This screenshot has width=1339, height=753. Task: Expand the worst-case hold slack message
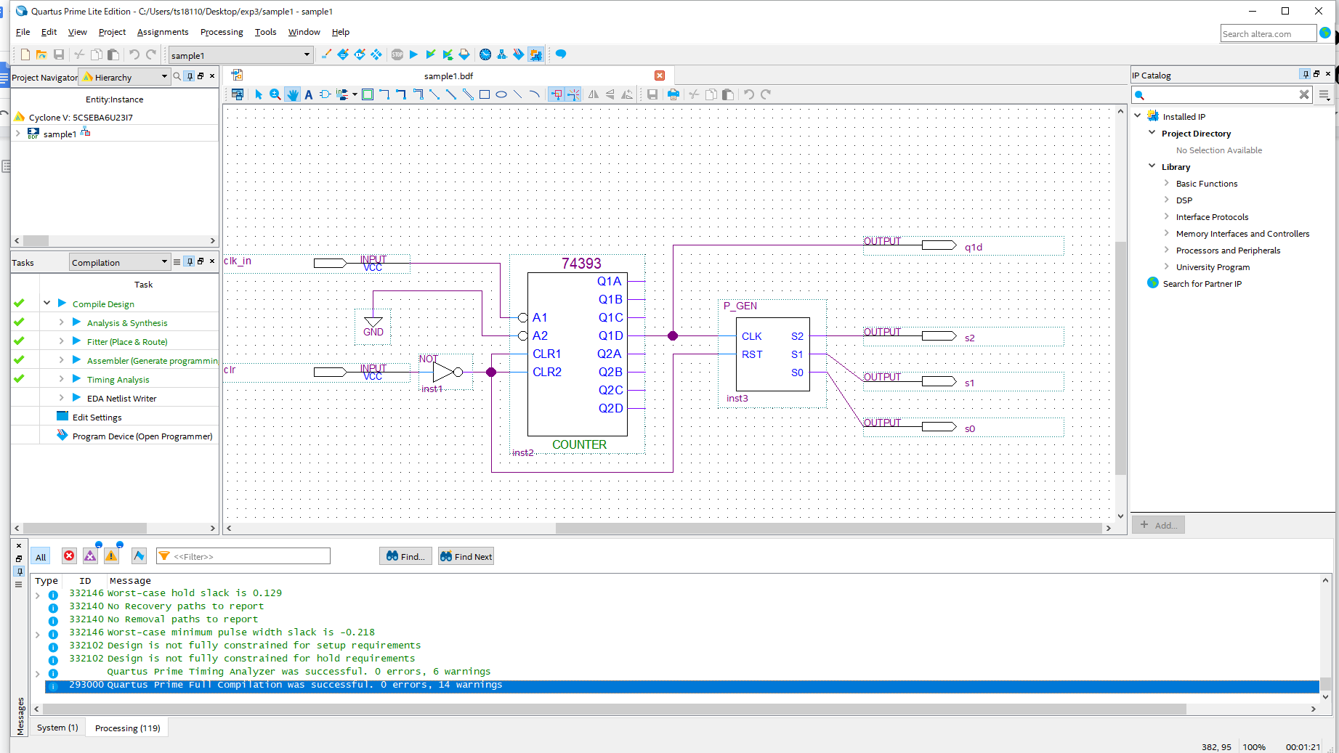(38, 595)
